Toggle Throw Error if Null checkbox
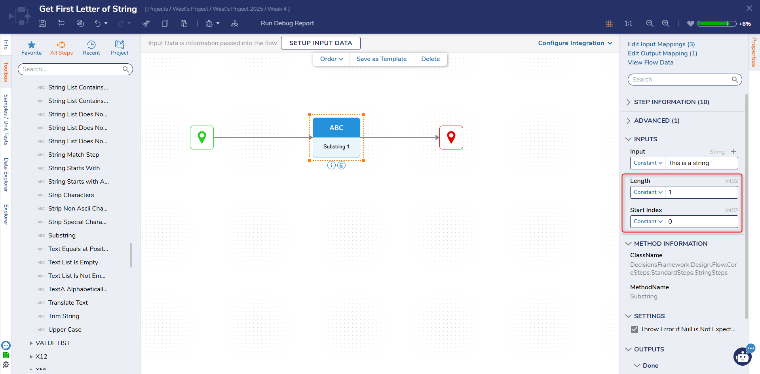The image size is (760, 374). pos(635,329)
